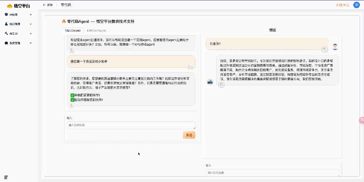
Task: Copy the 你是谁 message in preview
Action: click(x=325, y=49)
